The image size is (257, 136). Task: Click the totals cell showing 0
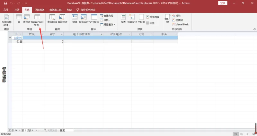coord(54,41)
